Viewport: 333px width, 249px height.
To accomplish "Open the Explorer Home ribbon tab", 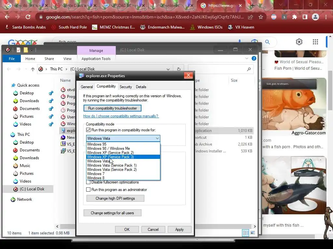I will coord(30,59).
